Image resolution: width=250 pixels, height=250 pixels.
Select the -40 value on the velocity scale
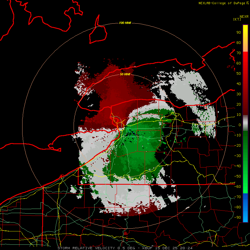[x=237, y=166]
